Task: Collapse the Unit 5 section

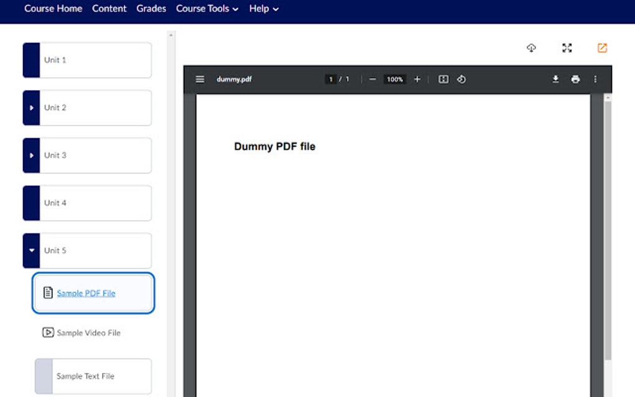Action: [31, 250]
